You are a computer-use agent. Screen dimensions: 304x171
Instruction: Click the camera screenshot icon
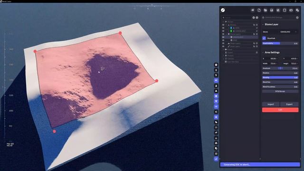click(x=291, y=10)
